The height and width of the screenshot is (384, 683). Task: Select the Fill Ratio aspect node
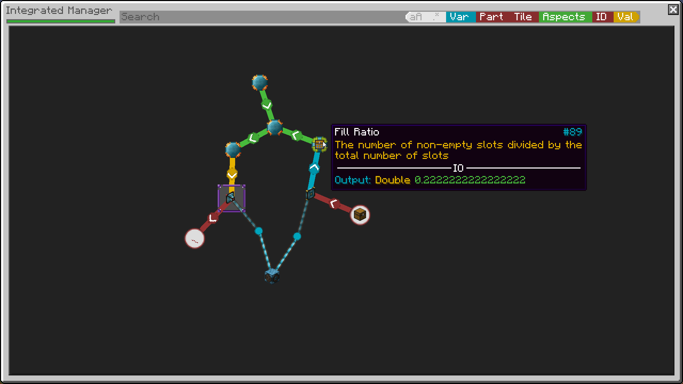(x=319, y=144)
